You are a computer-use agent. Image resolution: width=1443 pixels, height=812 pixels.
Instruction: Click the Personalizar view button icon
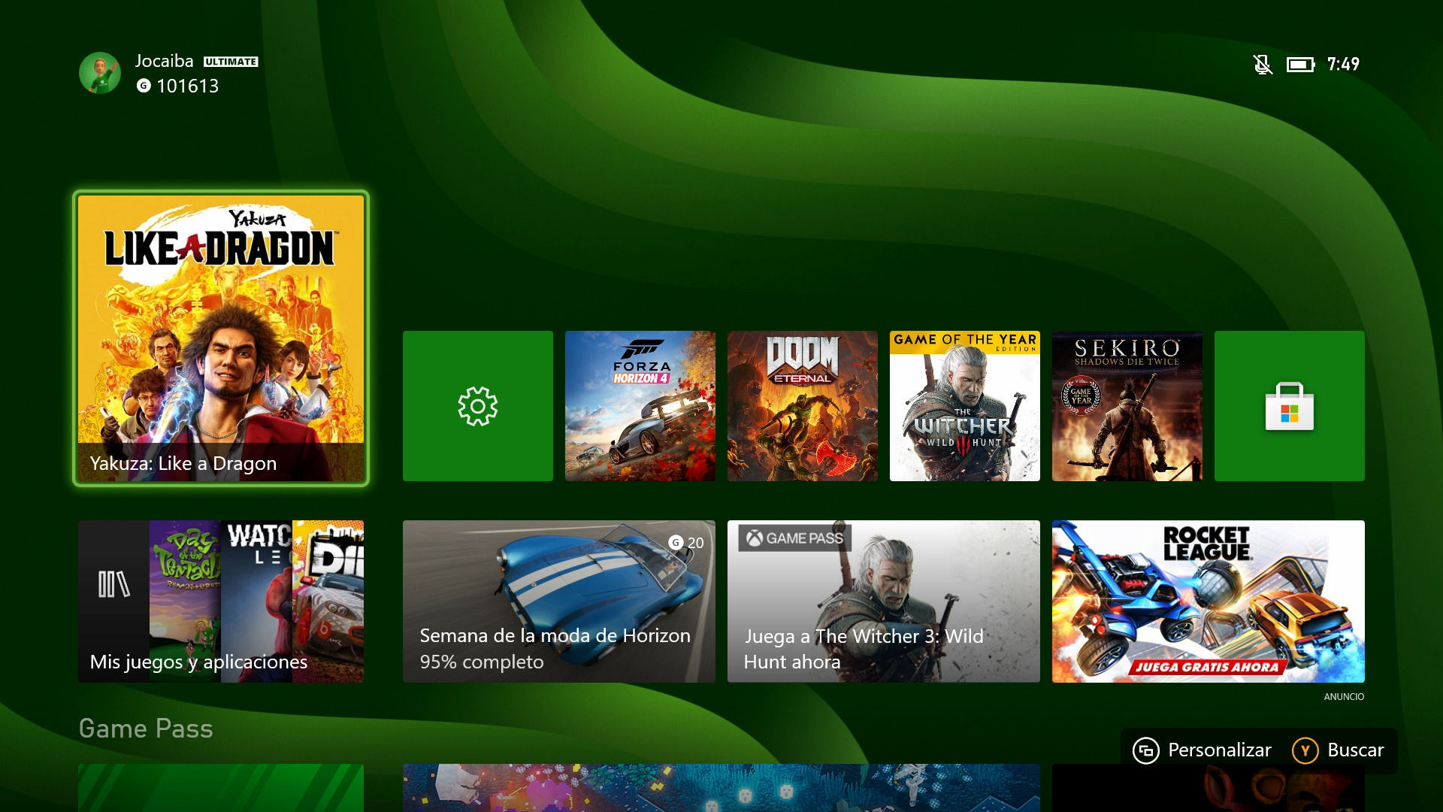coord(1146,750)
